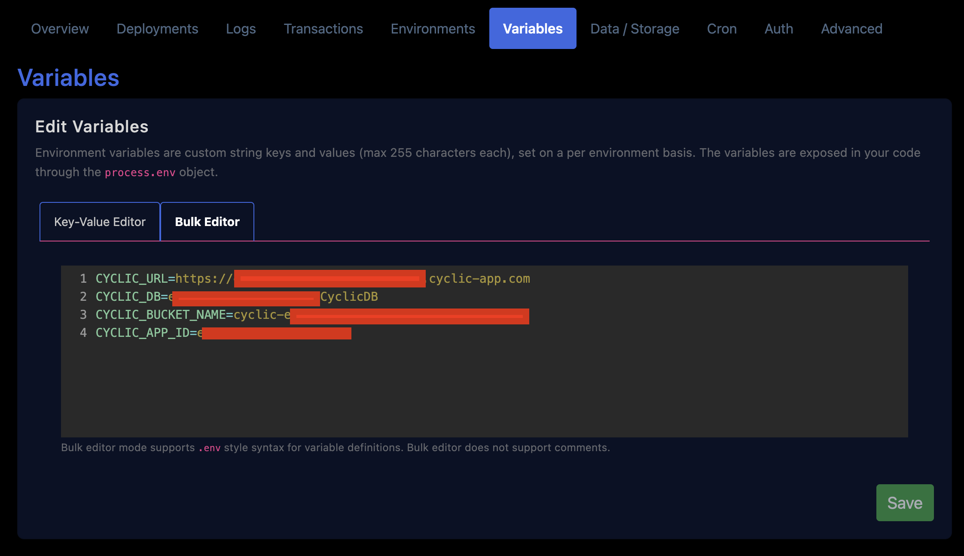Open the Data / Storage tab

[x=635, y=29]
